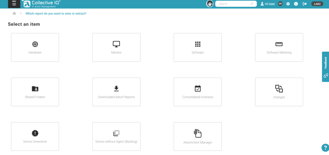Select the Monitor report icon
This screenshot has width=329, height=155.
click(116, 44)
